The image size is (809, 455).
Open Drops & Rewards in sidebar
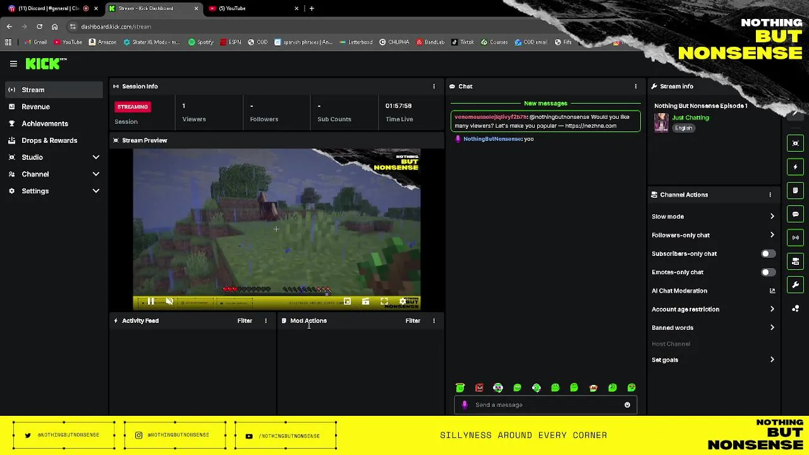tap(54, 140)
